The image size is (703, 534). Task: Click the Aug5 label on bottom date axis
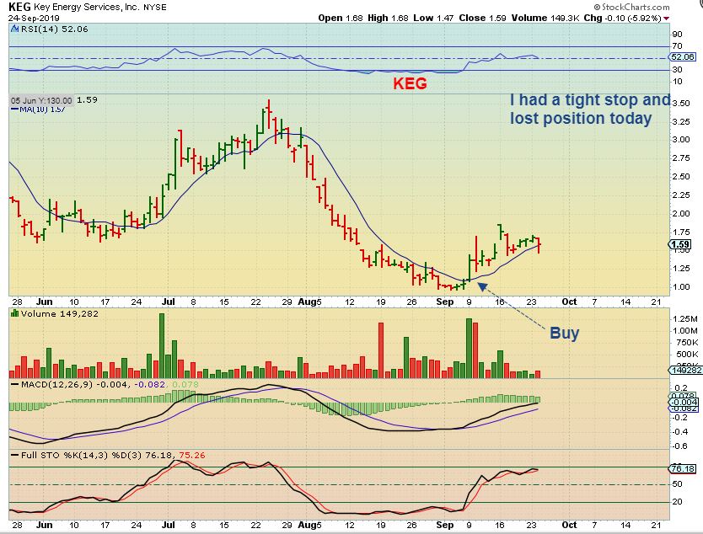coord(310,525)
